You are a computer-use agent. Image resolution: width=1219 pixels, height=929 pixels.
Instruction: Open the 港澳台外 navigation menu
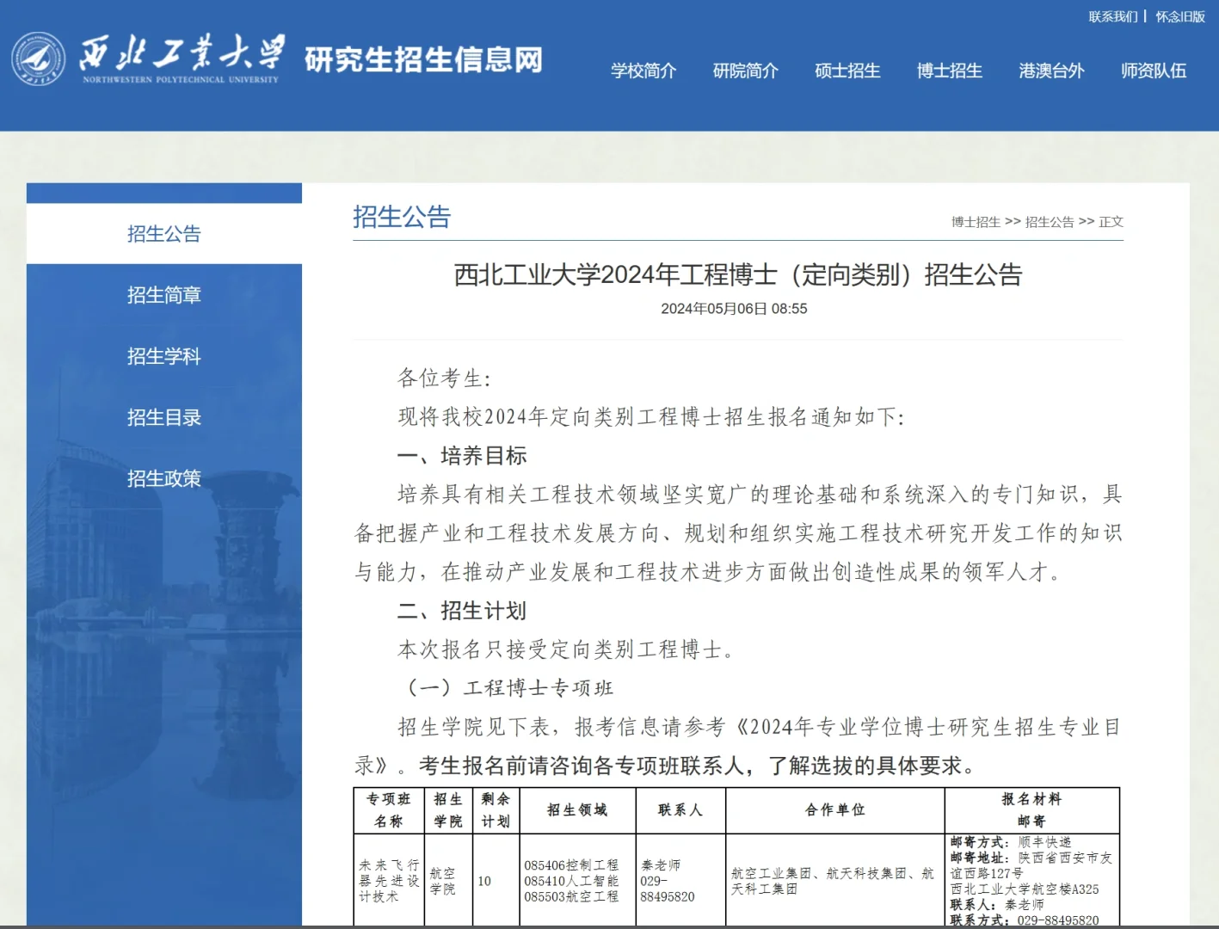point(1051,71)
